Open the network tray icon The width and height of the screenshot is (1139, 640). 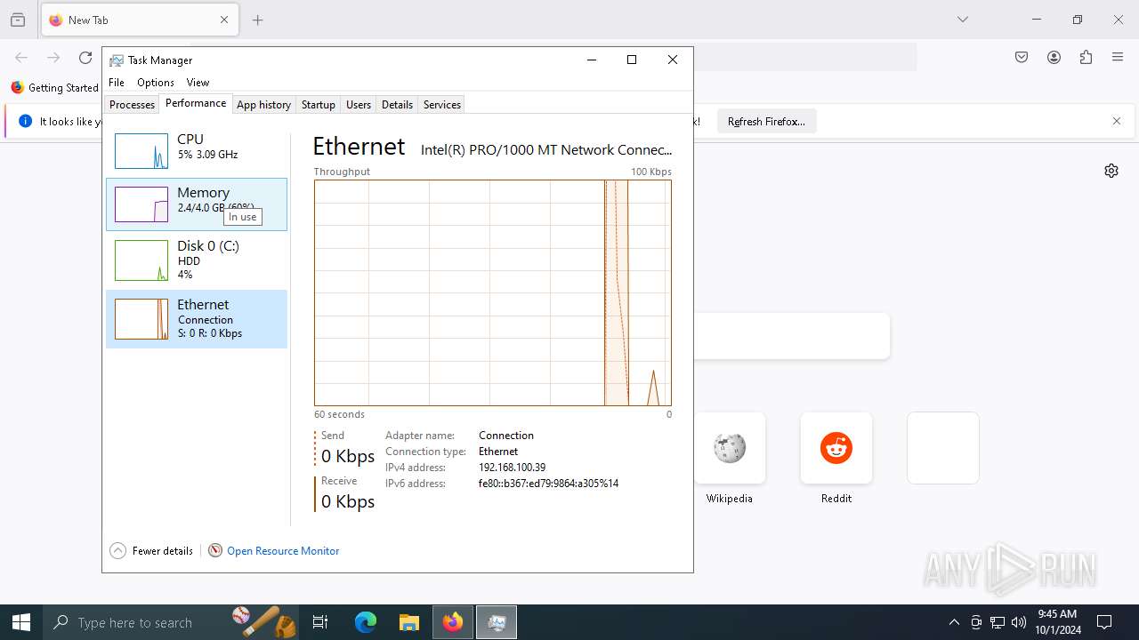click(x=998, y=622)
